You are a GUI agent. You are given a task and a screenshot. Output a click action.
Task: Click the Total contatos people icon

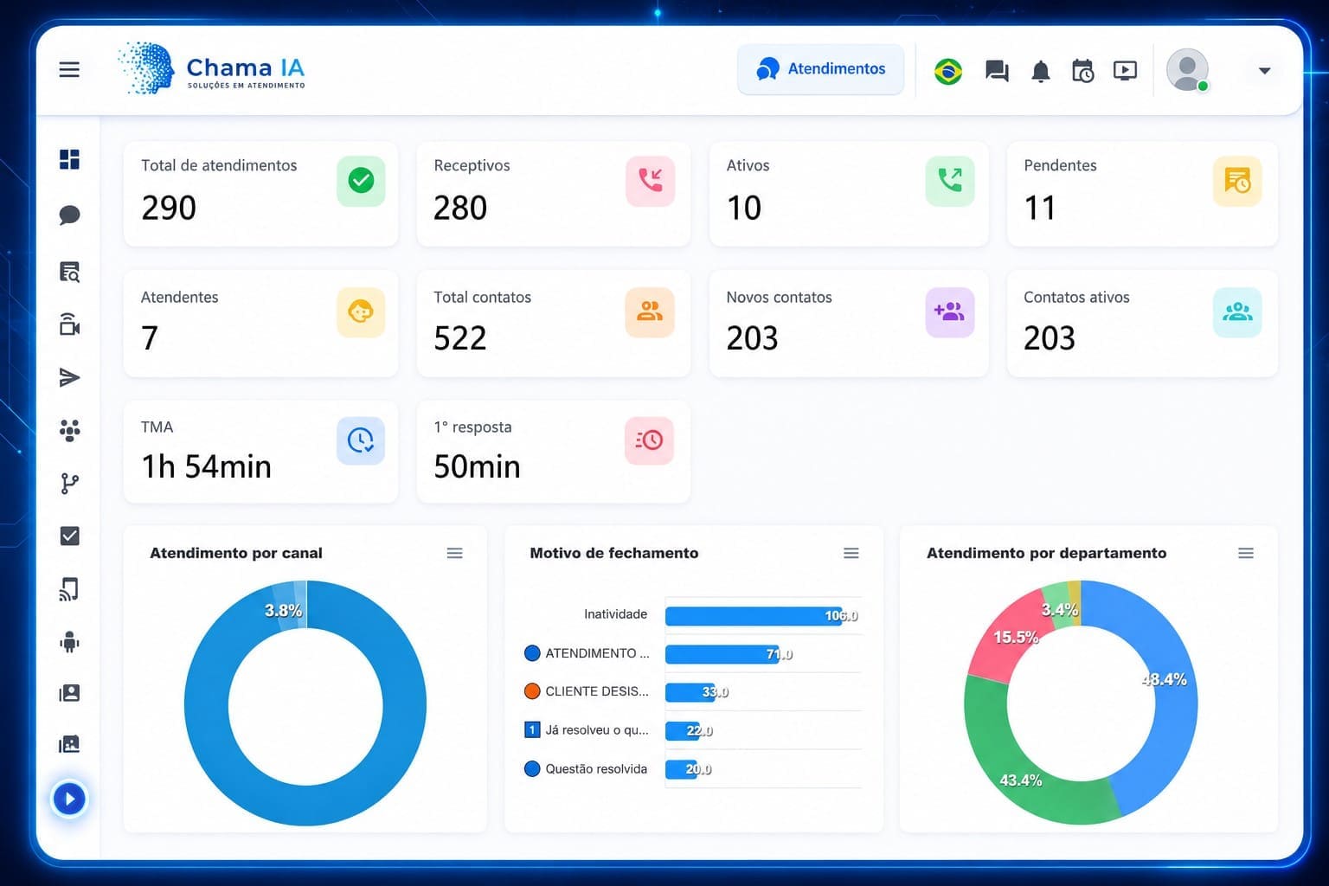(x=650, y=311)
